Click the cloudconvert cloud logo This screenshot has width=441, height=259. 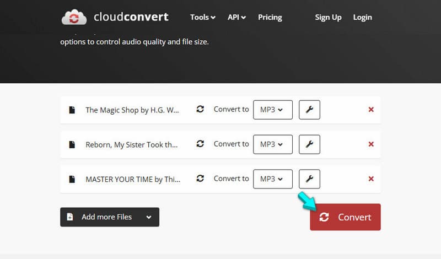point(74,17)
